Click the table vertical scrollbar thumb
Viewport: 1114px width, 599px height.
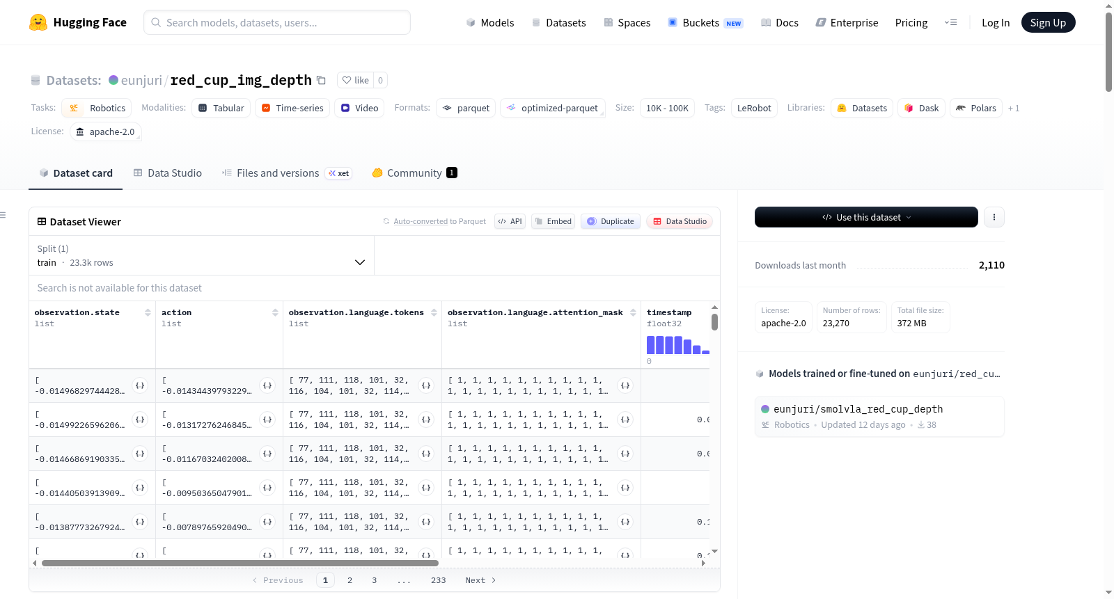coord(714,322)
